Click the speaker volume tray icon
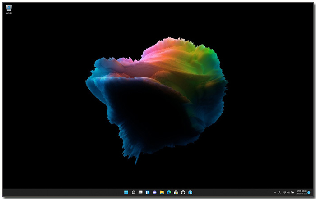The width and height of the screenshot is (316, 199). click(x=289, y=192)
